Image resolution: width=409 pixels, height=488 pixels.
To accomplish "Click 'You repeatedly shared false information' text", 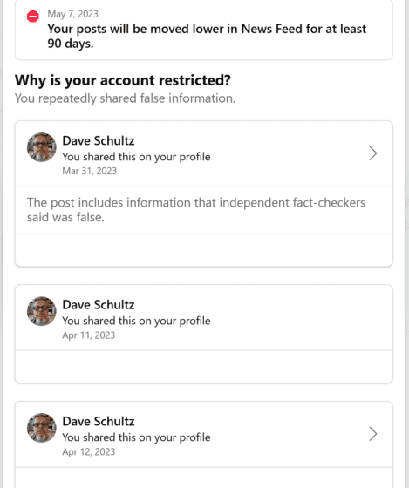I will 125,98.
